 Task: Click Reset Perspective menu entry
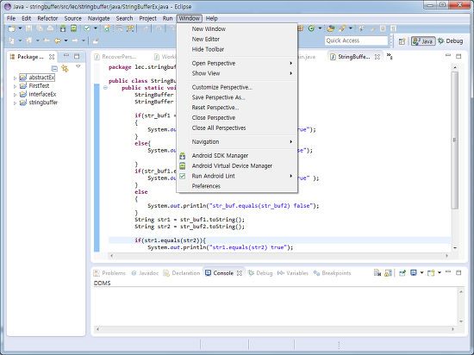(x=237, y=108)
